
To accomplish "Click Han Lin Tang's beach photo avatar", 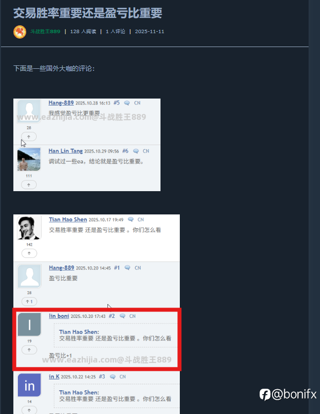I will pos(29,159).
